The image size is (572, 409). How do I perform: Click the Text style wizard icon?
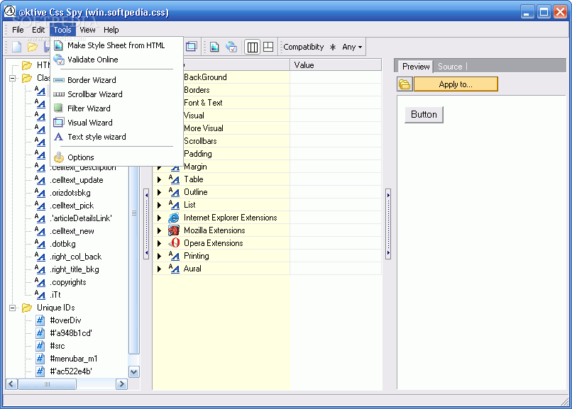coord(58,137)
